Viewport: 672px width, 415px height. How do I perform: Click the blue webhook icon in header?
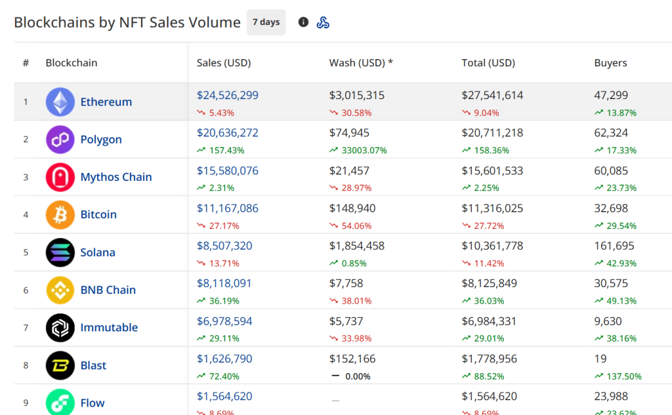(323, 22)
